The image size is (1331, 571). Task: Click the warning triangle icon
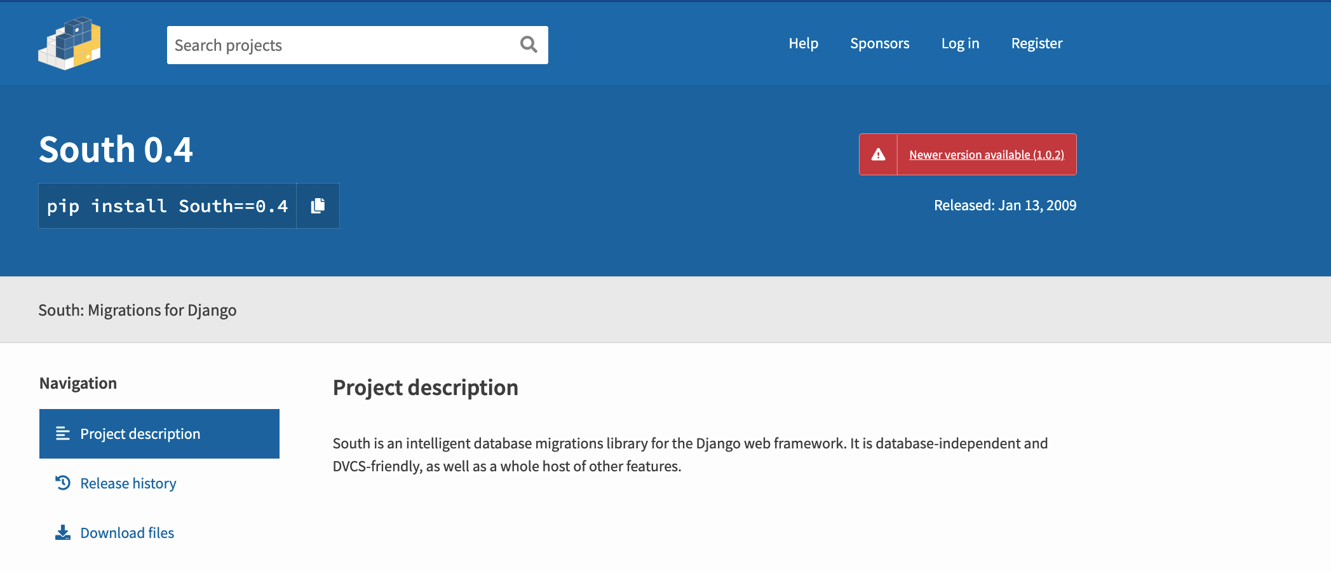[878, 154]
